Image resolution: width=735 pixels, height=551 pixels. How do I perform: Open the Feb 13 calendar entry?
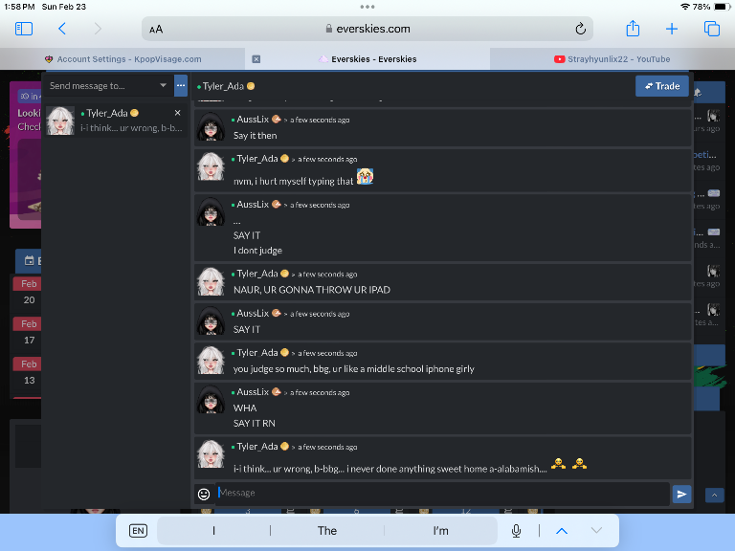tap(29, 372)
